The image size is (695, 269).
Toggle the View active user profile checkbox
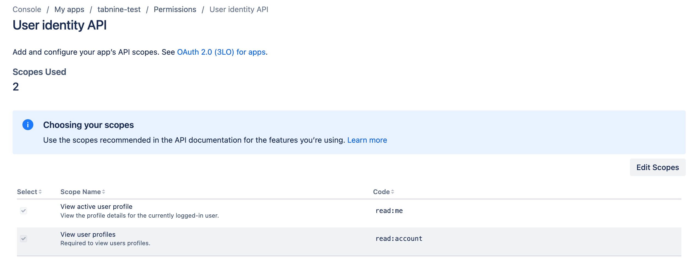[x=23, y=211]
